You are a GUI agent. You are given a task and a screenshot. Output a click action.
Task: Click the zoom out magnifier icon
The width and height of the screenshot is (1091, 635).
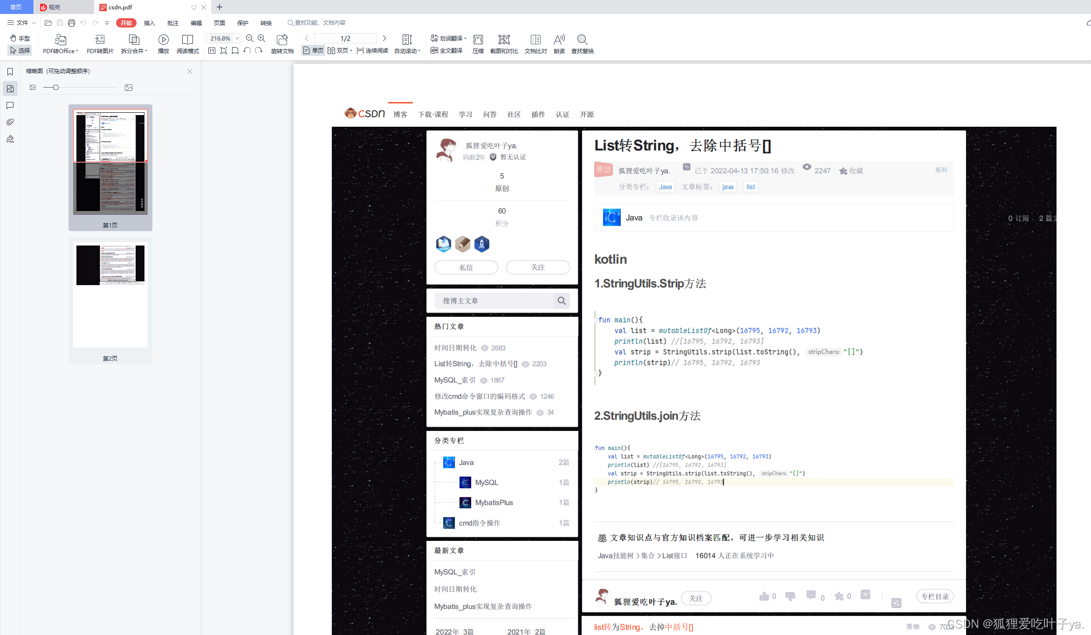[x=250, y=38]
